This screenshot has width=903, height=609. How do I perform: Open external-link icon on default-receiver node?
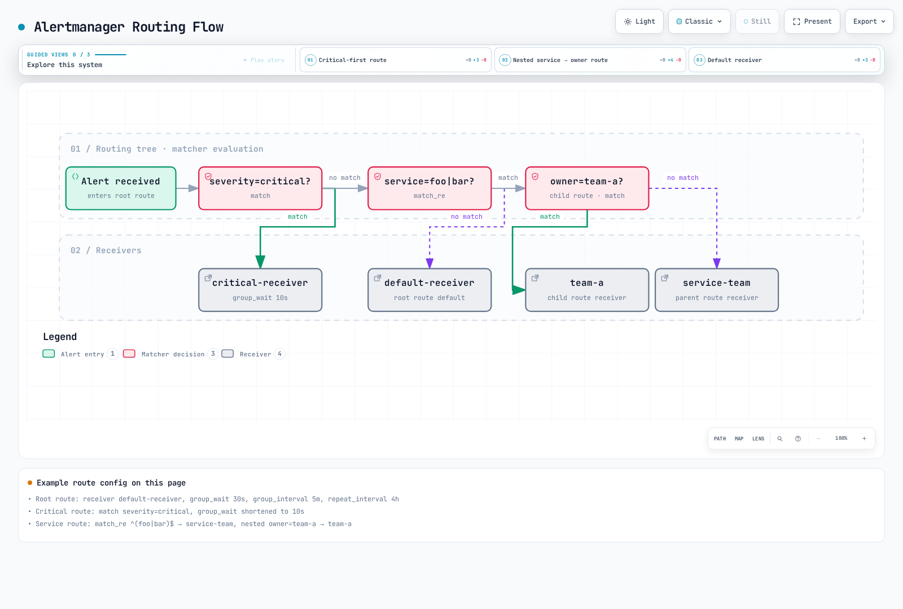378,278
